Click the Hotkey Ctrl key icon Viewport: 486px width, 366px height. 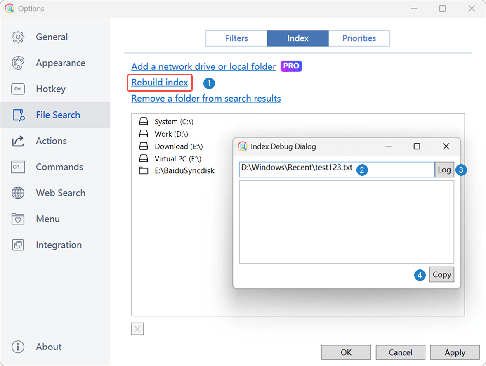pyautogui.click(x=18, y=89)
